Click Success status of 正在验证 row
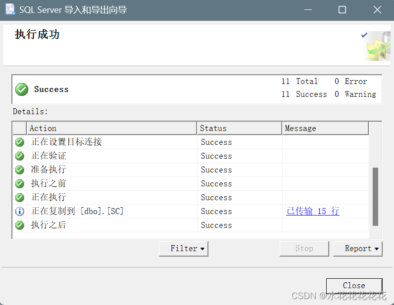The width and height of the screenshot is (394, 305). pyautogui.click(x=216, y=156)
